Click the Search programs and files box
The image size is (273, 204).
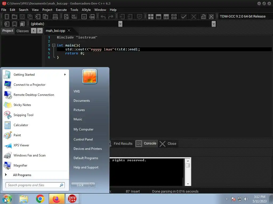[x=35, y=185]
